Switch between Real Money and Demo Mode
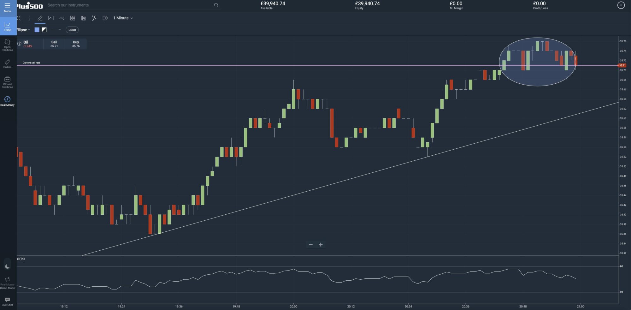The width and height of the screenshot is (631, 310). (7, 283)
